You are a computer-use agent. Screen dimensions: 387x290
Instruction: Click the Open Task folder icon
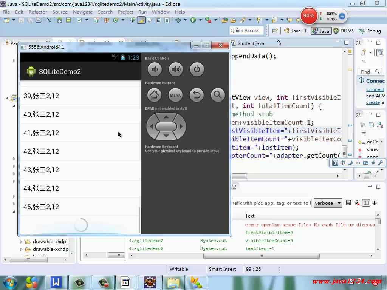(233, 20)
